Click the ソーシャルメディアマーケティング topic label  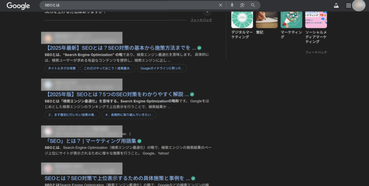click(316, 37)
